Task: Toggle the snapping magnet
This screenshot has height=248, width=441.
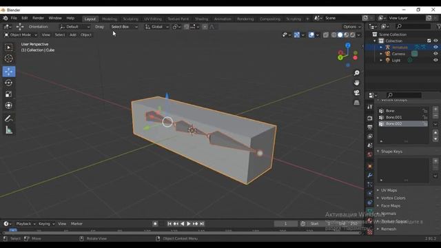Action: pyautogui.click(x=187, y=27)
